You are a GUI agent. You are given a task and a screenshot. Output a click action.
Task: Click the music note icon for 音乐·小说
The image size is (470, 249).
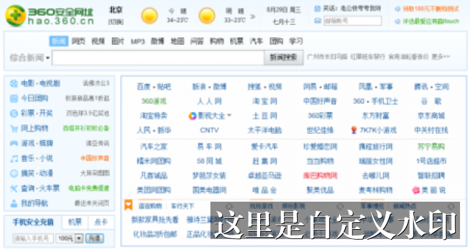[14, 158]
